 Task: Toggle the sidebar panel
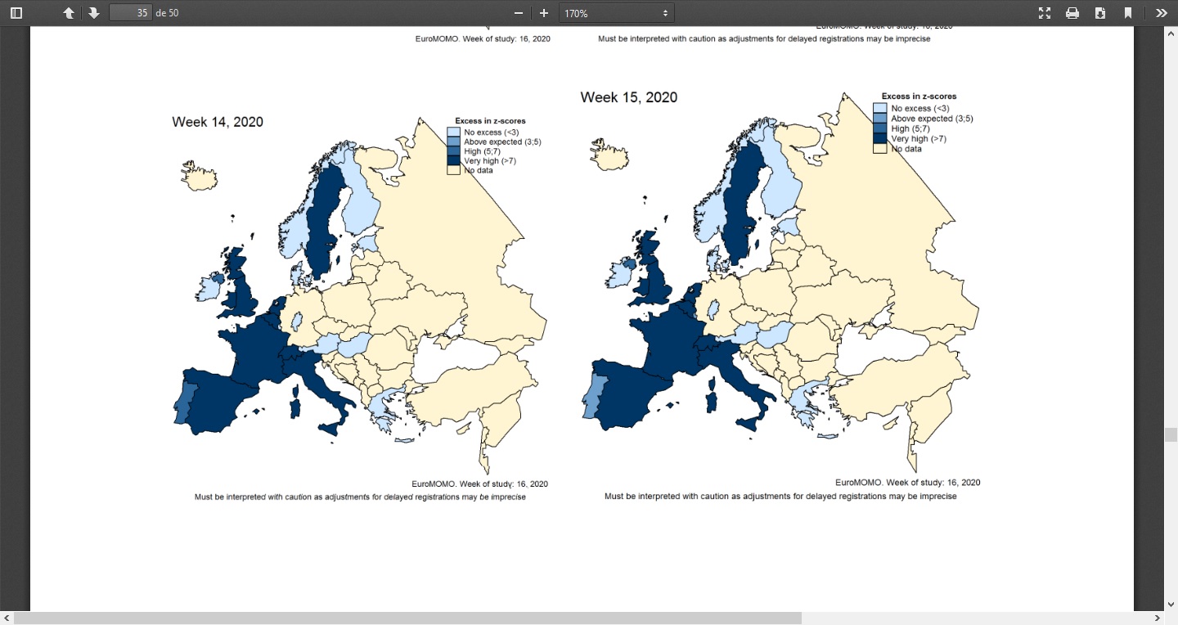[x=16, y=13]
